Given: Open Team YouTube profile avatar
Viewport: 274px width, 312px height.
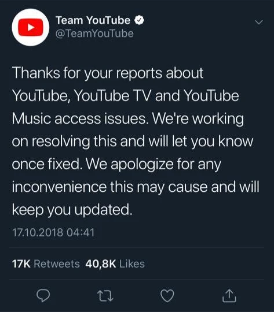Looking at the screenshot, I should coord(31,27).
